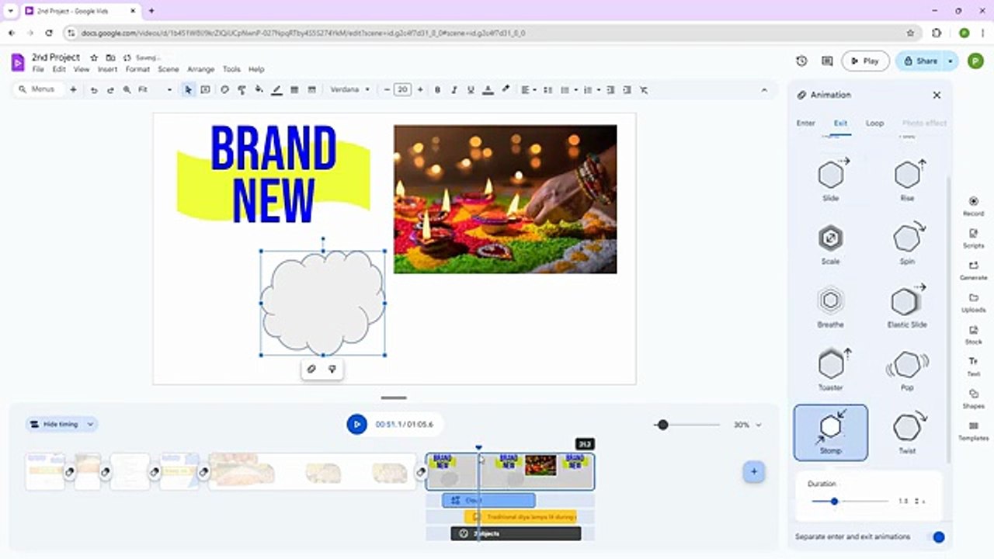The width and height of the screenshot is (994, 559).
Task: Decrease font size with minus
Action: pyautogui.click(x=387, y=90)
